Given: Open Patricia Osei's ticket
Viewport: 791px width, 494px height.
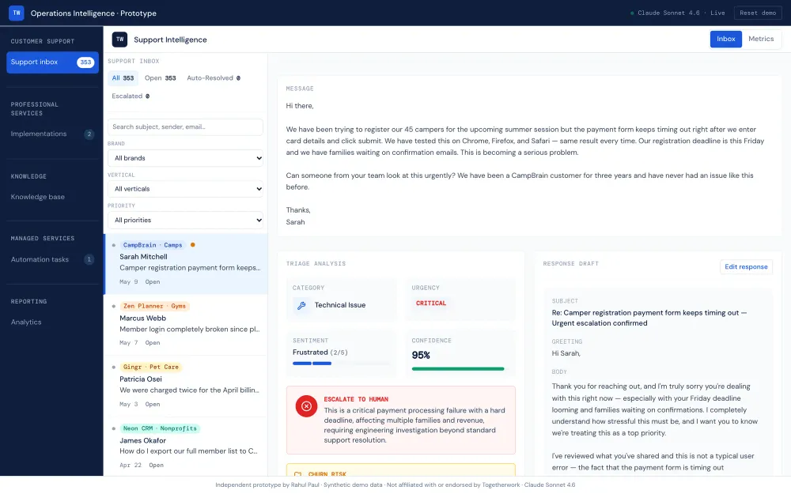Looking at the screenshot, I should (186, 387).
